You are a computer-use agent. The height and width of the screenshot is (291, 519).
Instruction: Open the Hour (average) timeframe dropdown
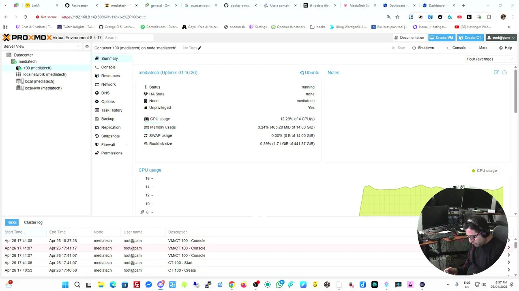click(x=489, y=59)
